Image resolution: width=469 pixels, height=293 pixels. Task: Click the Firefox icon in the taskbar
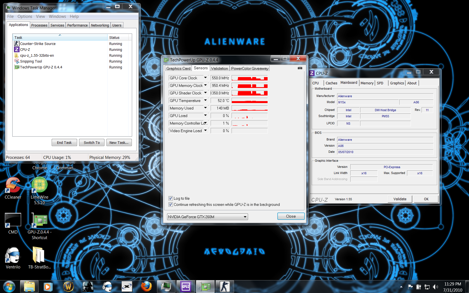pyautogui.click(x=146, y=287)
